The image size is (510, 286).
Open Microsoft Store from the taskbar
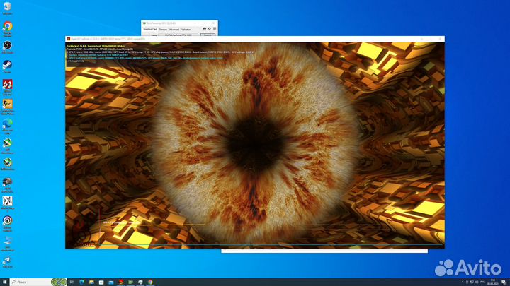[101, 282]
